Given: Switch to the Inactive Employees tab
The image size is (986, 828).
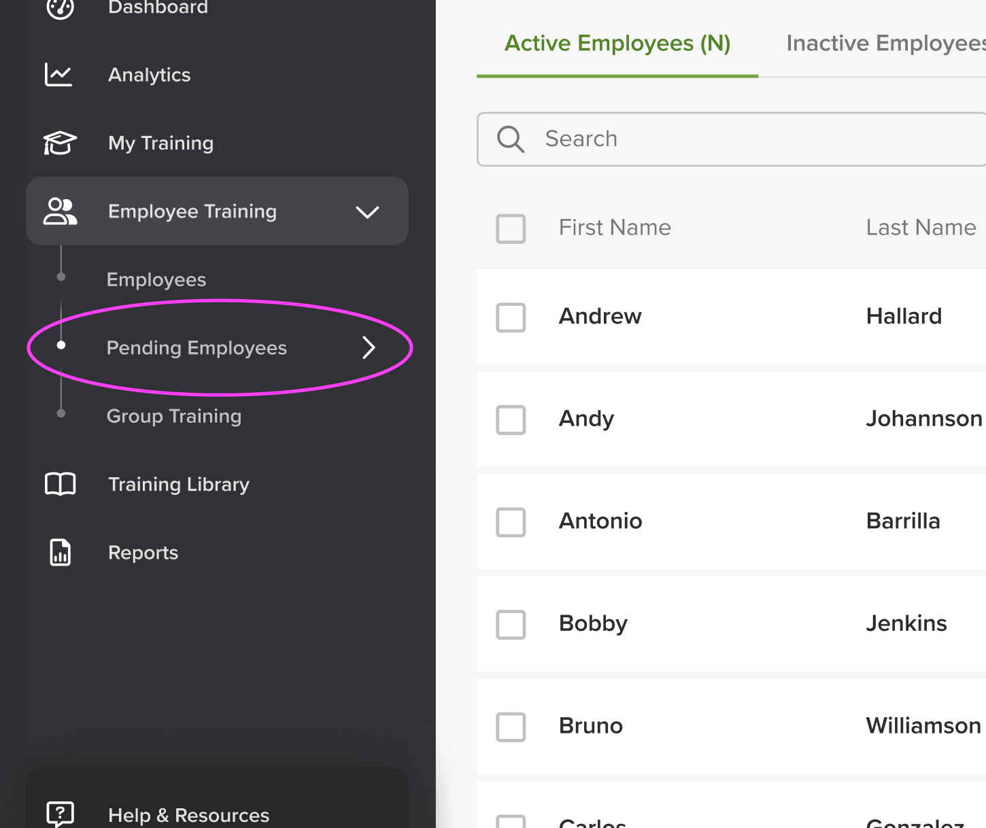Looking at the screenshot, I should (x=886, y=44).
